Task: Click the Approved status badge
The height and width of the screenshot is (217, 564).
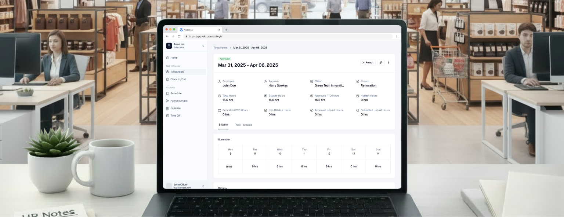Action: coord(225,59)
